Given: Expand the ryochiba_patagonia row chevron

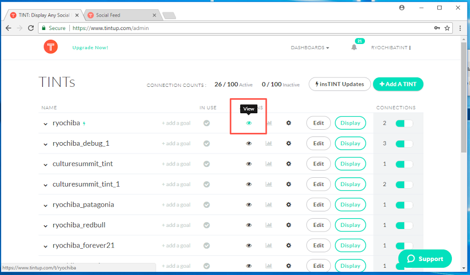Looking at the screenshot, I should 45,206.
